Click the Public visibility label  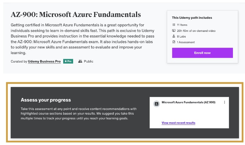pyautogui.click(x=89, y=61)
